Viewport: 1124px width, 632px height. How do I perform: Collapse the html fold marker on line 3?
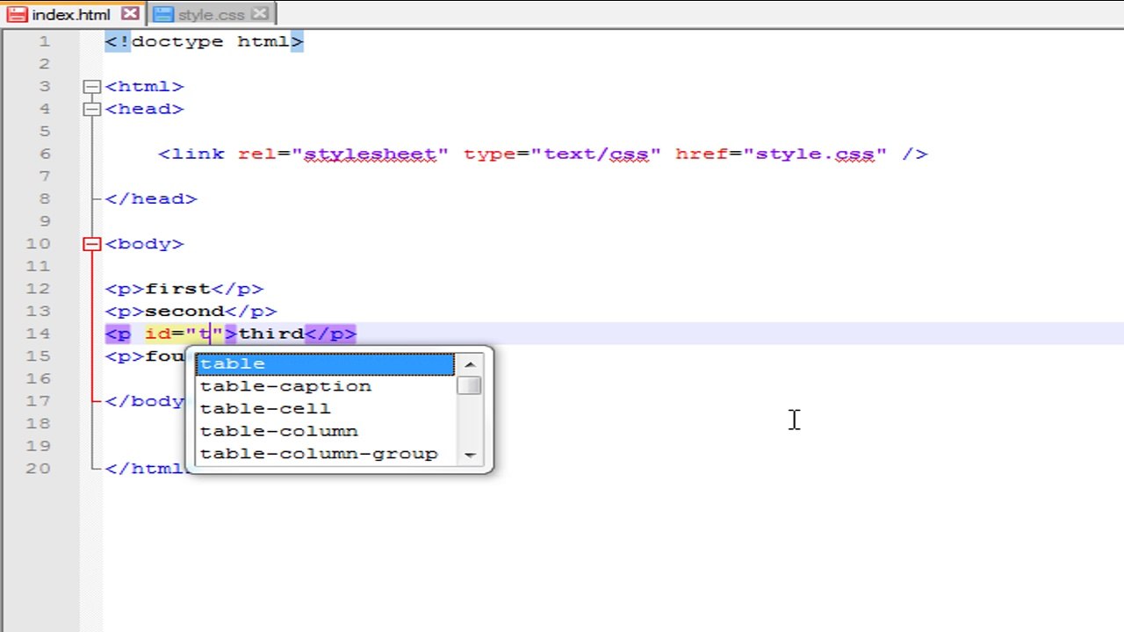pos(92,87)
